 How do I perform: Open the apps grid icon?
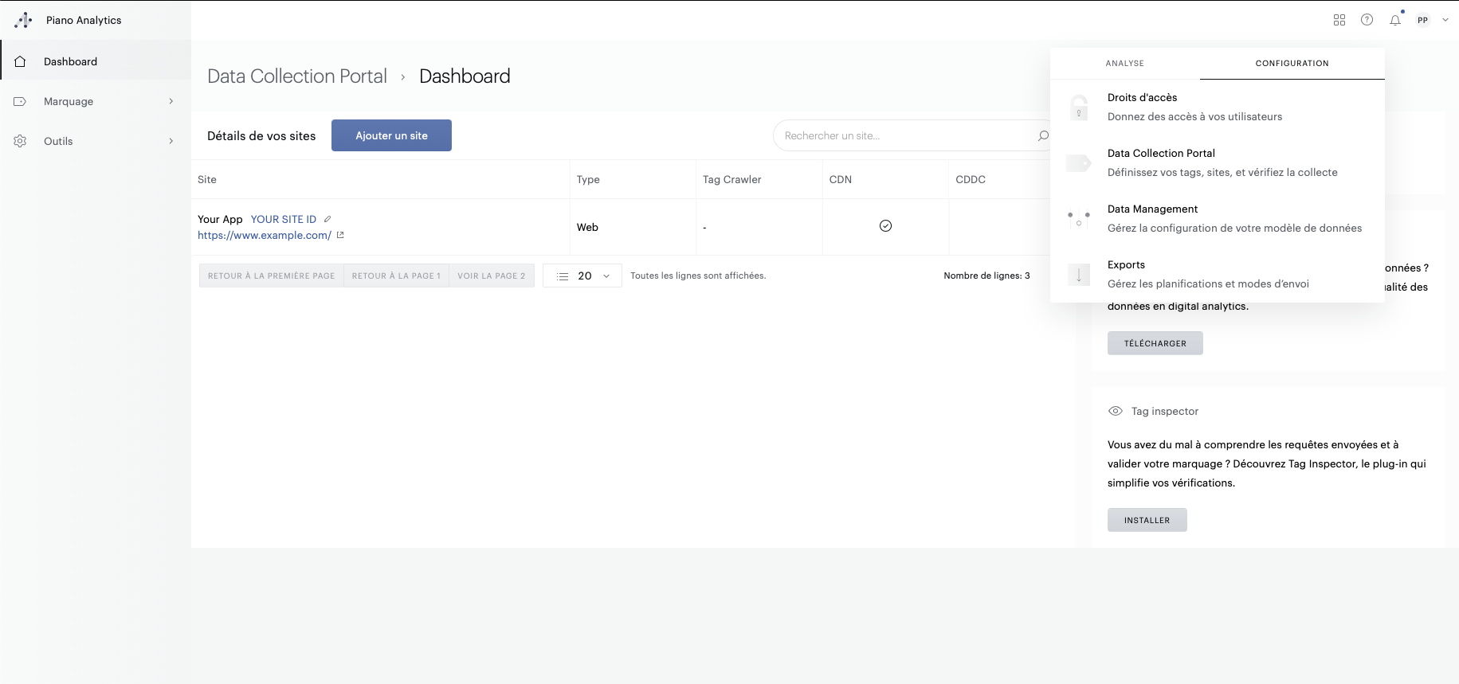click(1339, 20)
